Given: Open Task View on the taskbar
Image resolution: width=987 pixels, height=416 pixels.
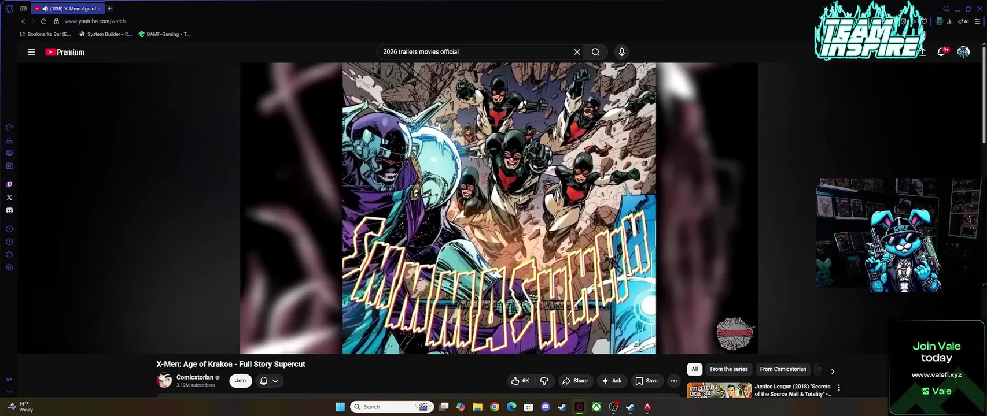Looking at the screenshot, I should 444,407.
